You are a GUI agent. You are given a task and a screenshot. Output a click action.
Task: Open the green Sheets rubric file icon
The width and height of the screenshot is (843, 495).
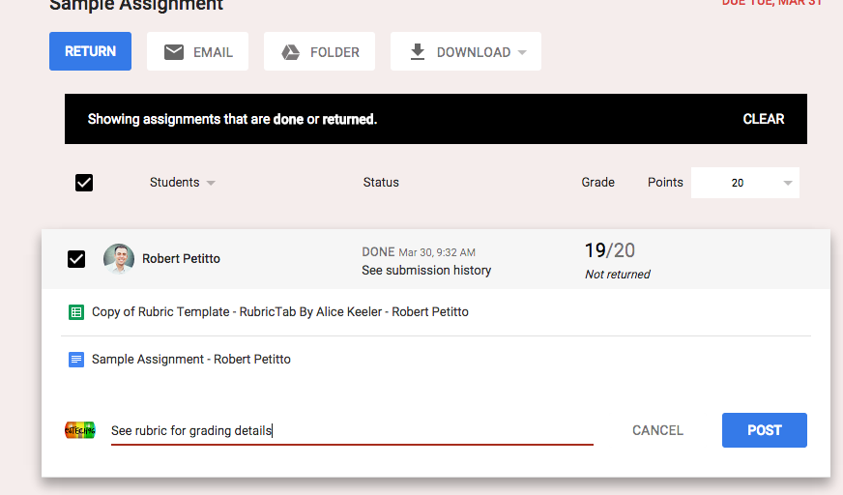pos(76,312)
